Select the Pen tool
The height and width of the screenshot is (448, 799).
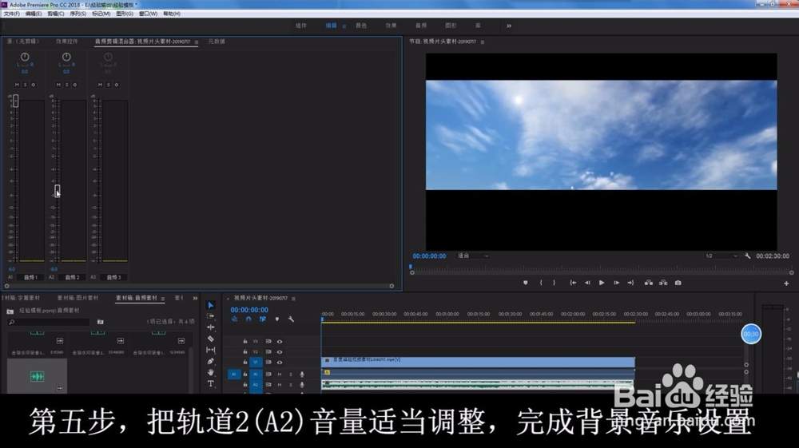(x=210, y=361)
